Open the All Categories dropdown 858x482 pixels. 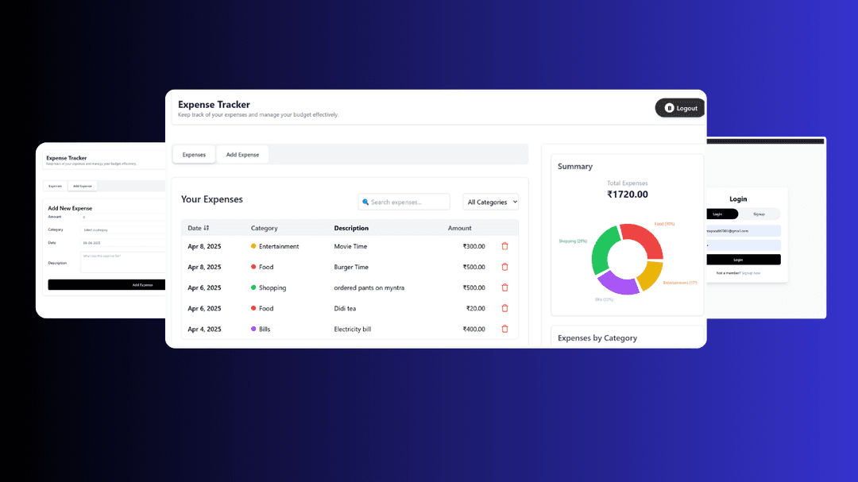(x=490, y=202)
